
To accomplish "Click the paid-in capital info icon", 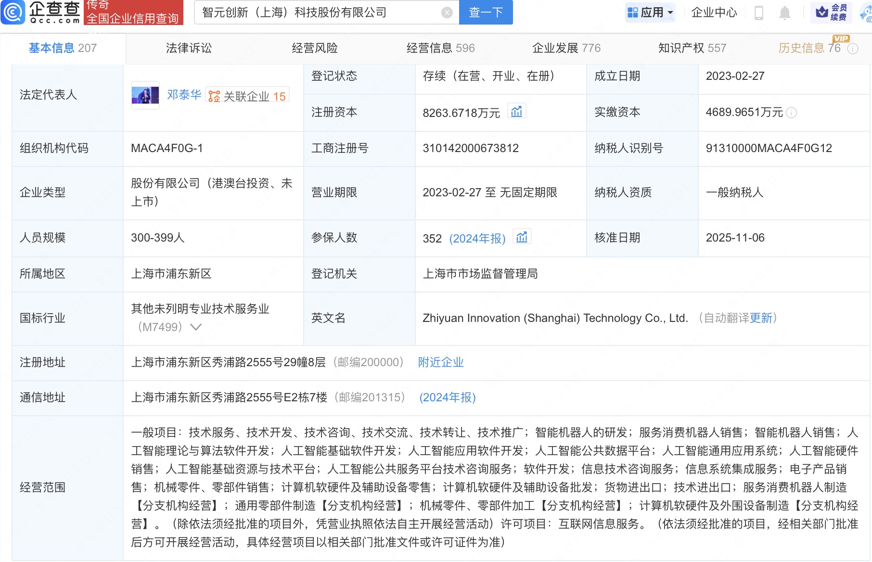I will [792, 113].
